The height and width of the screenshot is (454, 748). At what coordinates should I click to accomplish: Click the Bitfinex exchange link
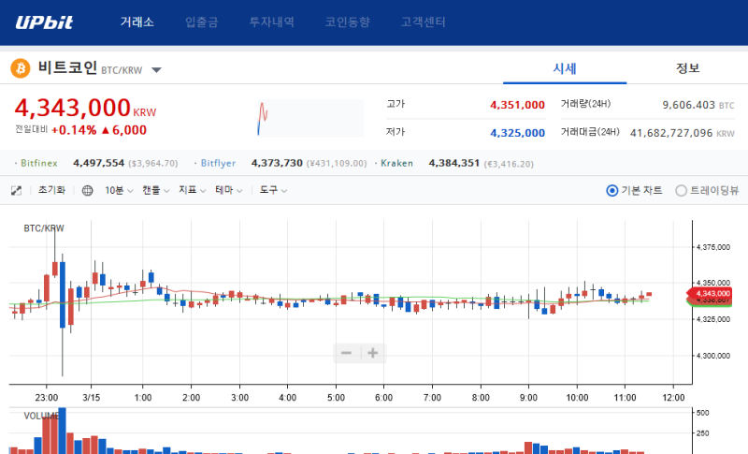click(x=39, y=163)
